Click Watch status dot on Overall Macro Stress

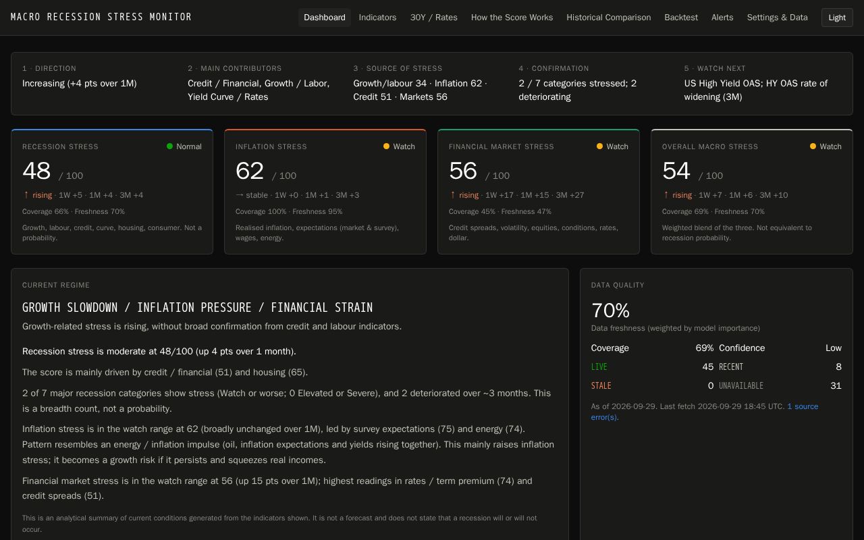pos(813,146)
